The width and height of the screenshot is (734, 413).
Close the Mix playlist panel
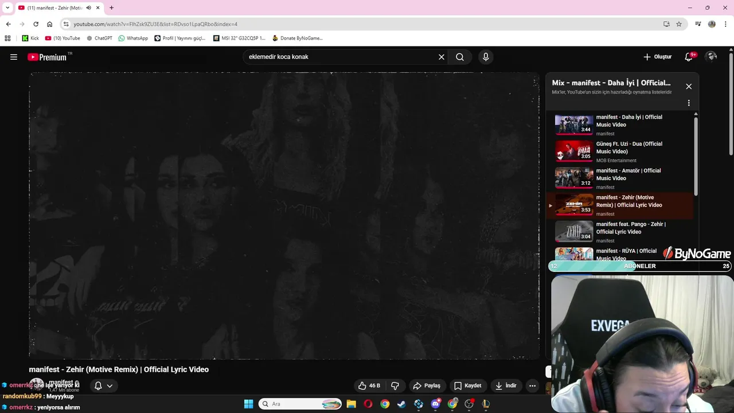(x=689, y=87)
